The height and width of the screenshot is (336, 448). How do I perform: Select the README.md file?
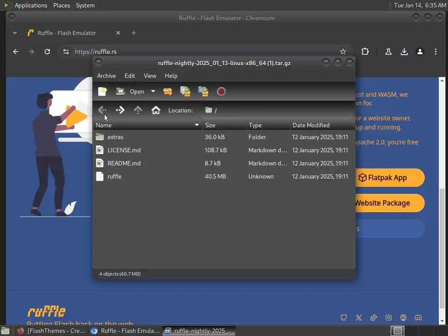(x=224, y=164)
